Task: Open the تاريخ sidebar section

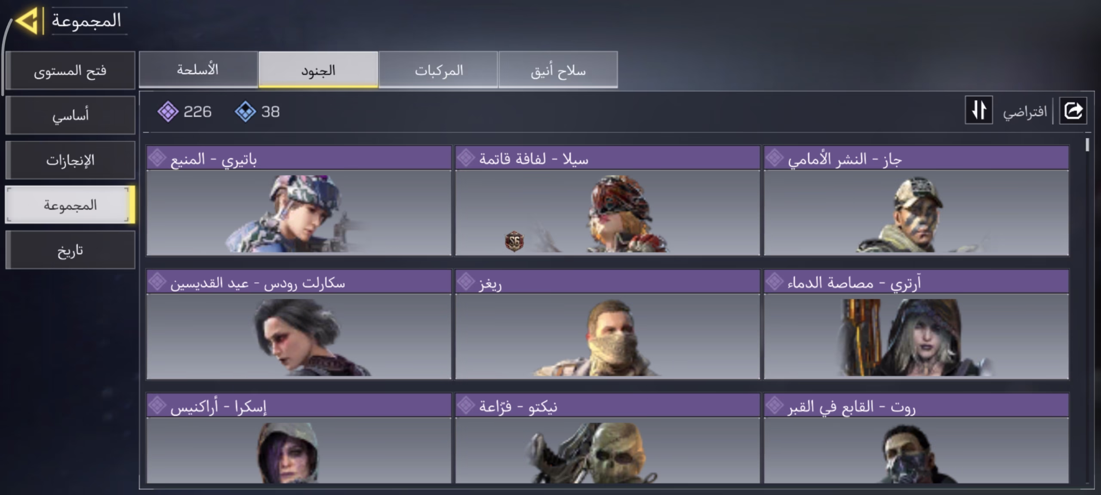Action: [x=70, y=250]
